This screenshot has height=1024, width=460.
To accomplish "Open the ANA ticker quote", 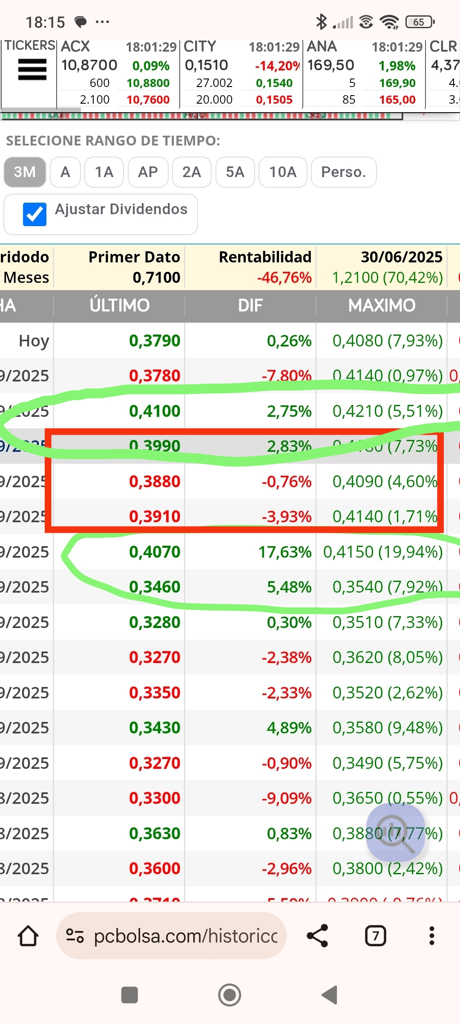I will [x=322, y=46].
